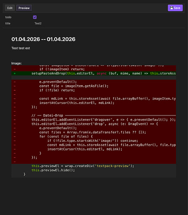Switch to the Preview tab
The width and height of the screenshot is (188, 215).
(x=24, y=8)
